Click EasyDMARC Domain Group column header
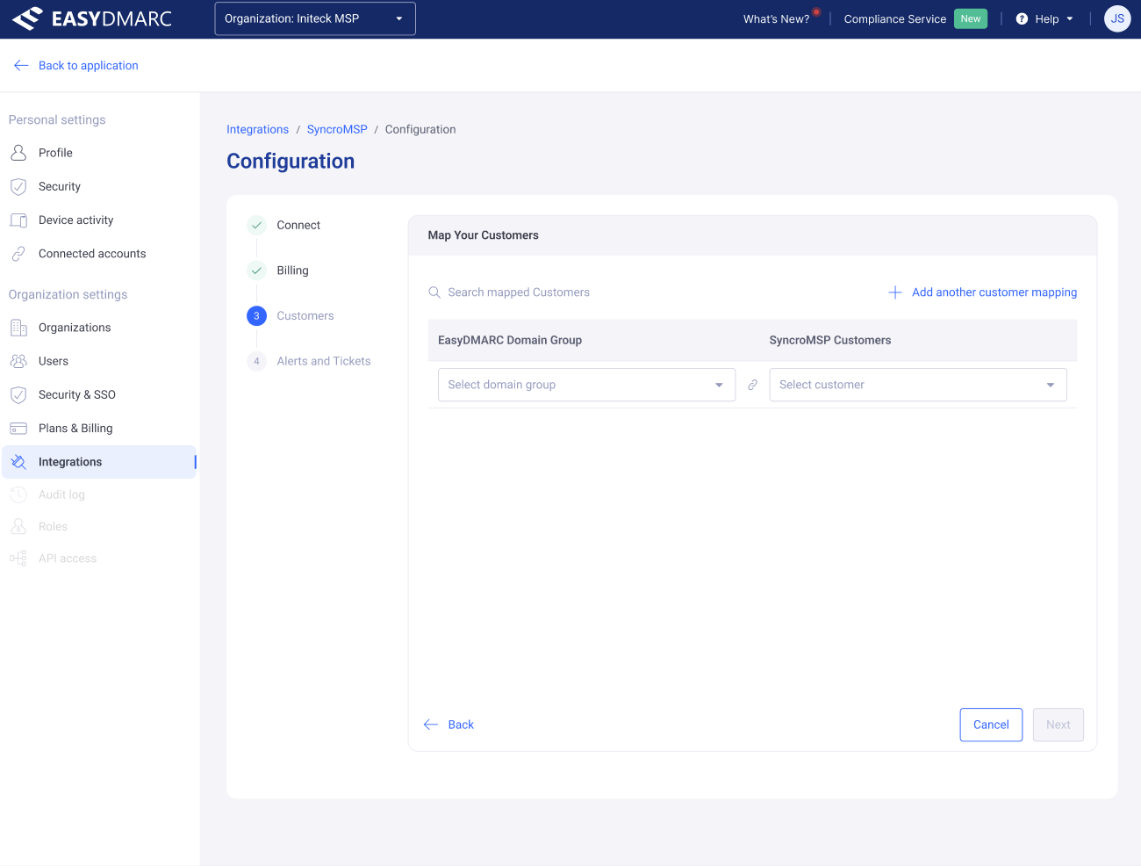1141x866 pixels. pyautogui.click(x=510, y=340)
